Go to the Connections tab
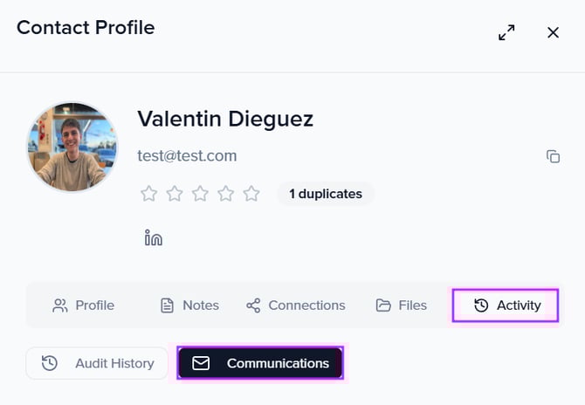The image size is (585, 405). (x=295, y=305)
